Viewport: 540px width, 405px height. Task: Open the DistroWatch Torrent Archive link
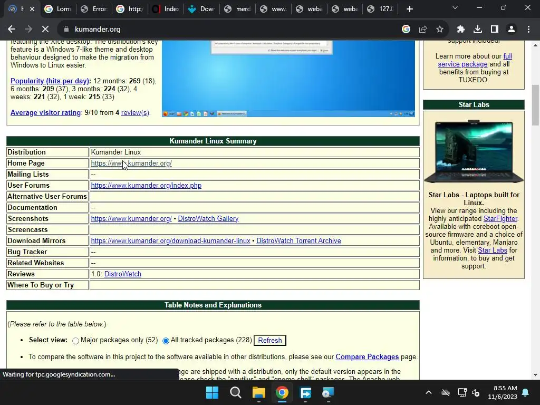click(x=298, y=240)
